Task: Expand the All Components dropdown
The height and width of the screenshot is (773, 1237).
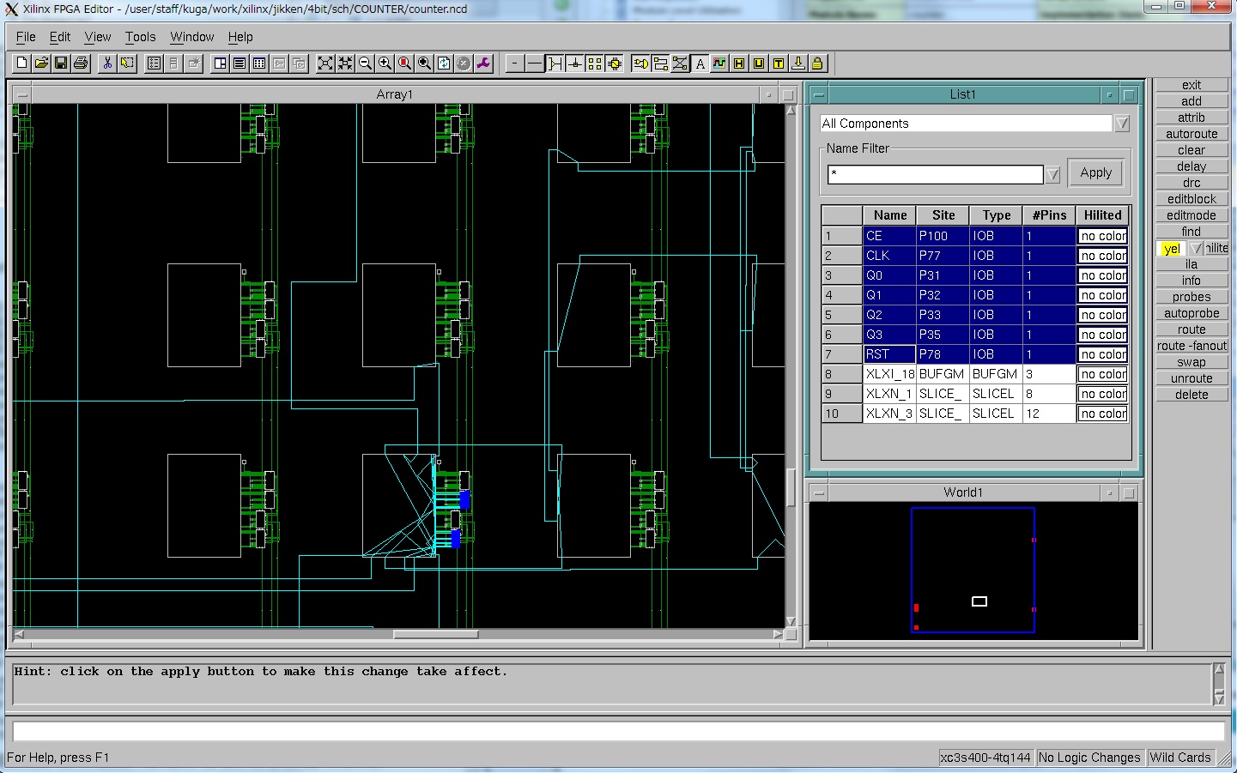Action: pos(1121,124)
